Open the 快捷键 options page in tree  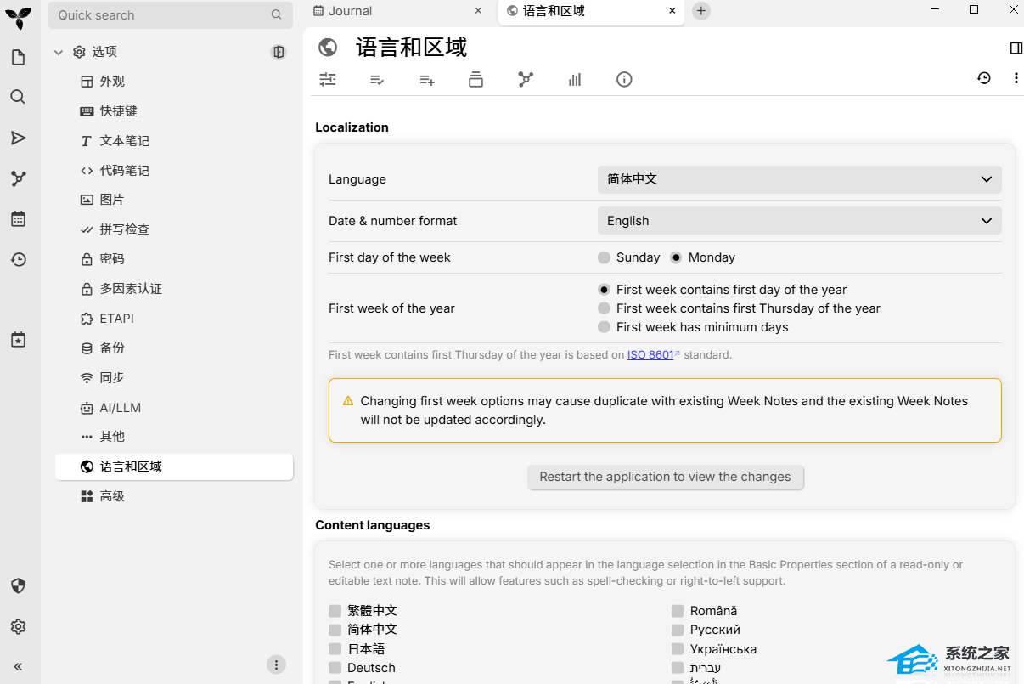click(x=118, y=111)
